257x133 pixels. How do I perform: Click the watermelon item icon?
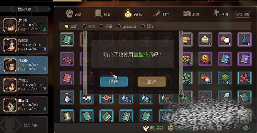tap(225, 78)
